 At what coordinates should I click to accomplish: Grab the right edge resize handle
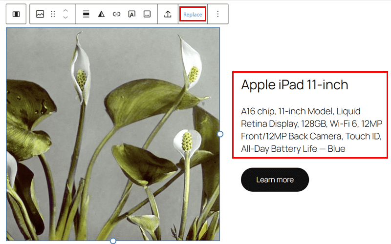click(x=220, y=134)
